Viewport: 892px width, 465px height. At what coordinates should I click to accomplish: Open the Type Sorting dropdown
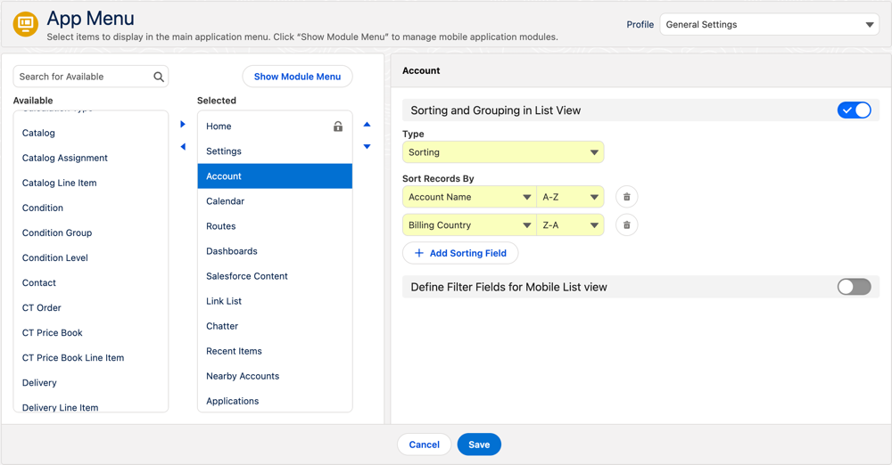pyautogui.click(x=503, y=152)
